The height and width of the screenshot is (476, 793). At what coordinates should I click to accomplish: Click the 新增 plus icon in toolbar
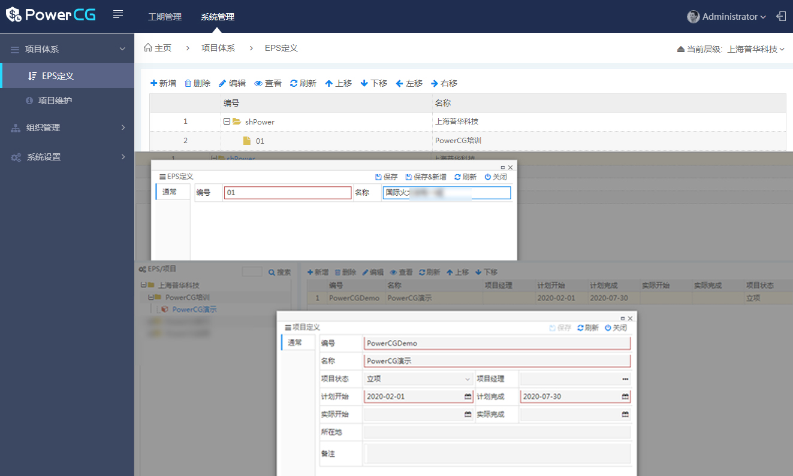(154, 83)
